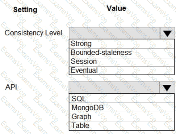Select the strictest consistency option, Strong
Image resolution: width=176 pixels, height=134 pixels.
[122, 44]
